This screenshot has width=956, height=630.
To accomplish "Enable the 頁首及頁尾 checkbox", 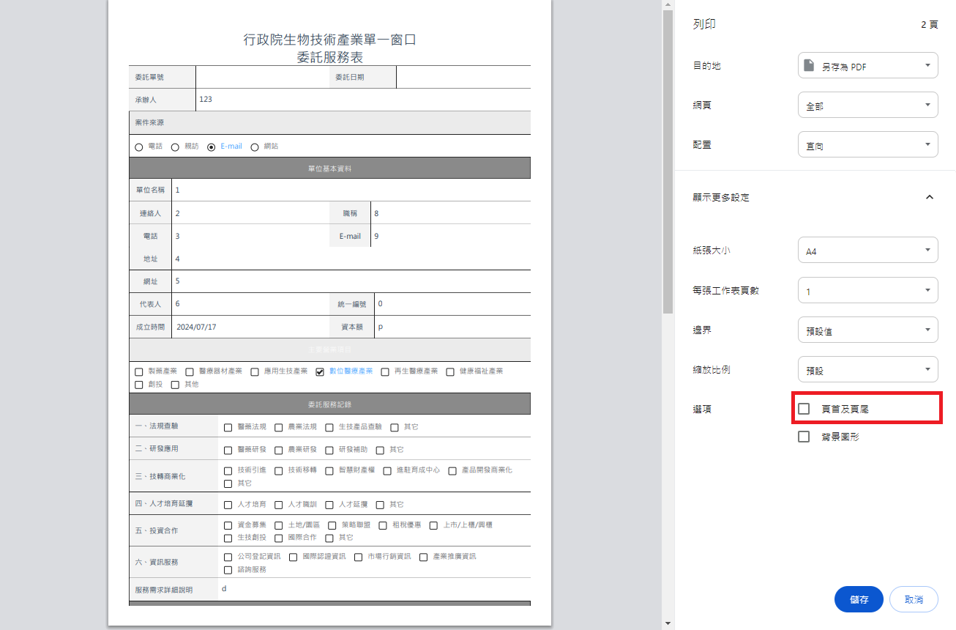I will click(804, 409).
